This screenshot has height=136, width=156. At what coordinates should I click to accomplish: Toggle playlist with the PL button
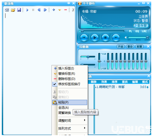click(x=130, y=31)
